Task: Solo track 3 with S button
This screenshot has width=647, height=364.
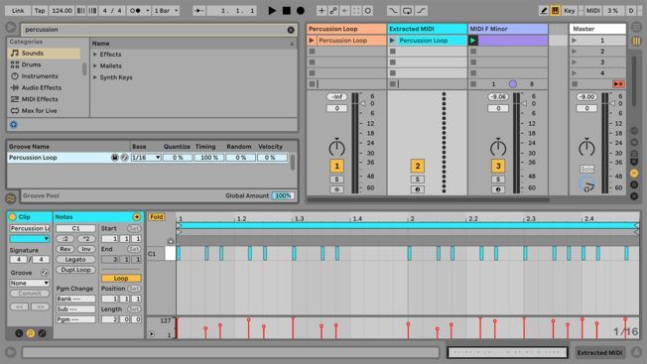Action: point(498,180)
